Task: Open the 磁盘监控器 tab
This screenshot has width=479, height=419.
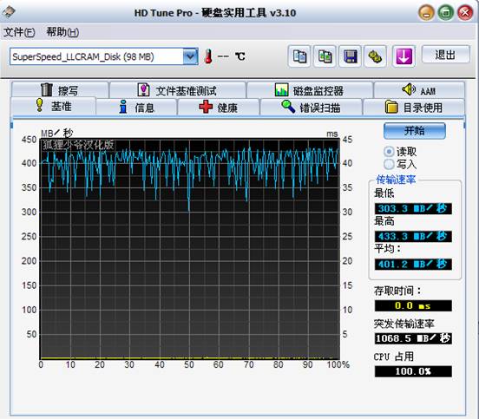Action: 310,90
